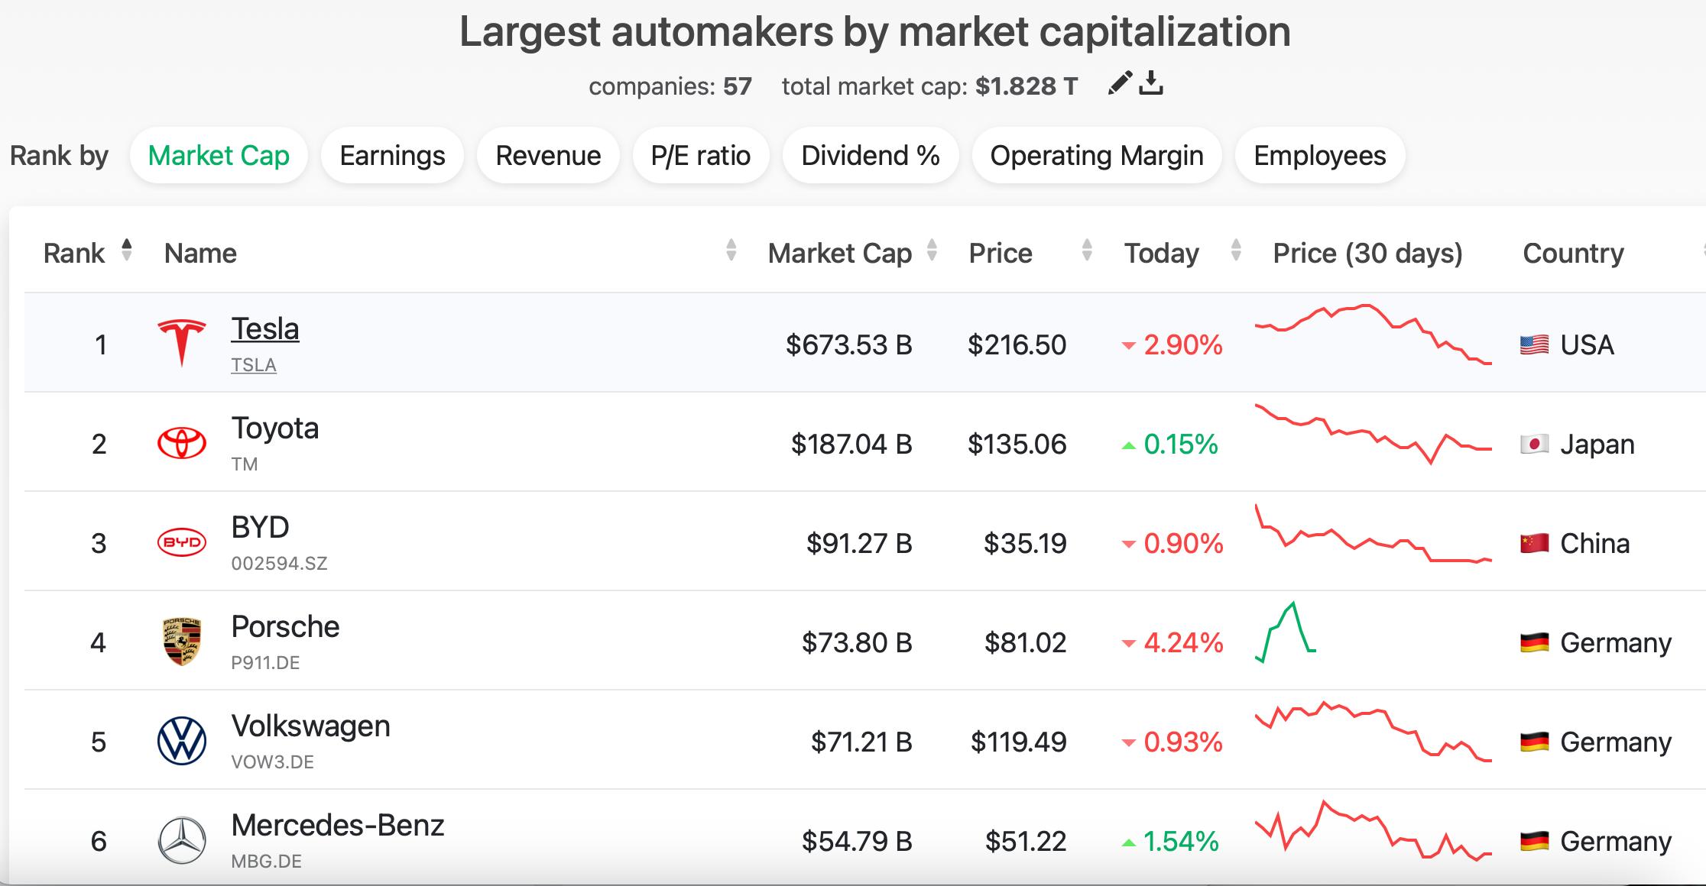Select the Operating Margin ranking
Viewport: 1706px width, 886px height.
1096,156
